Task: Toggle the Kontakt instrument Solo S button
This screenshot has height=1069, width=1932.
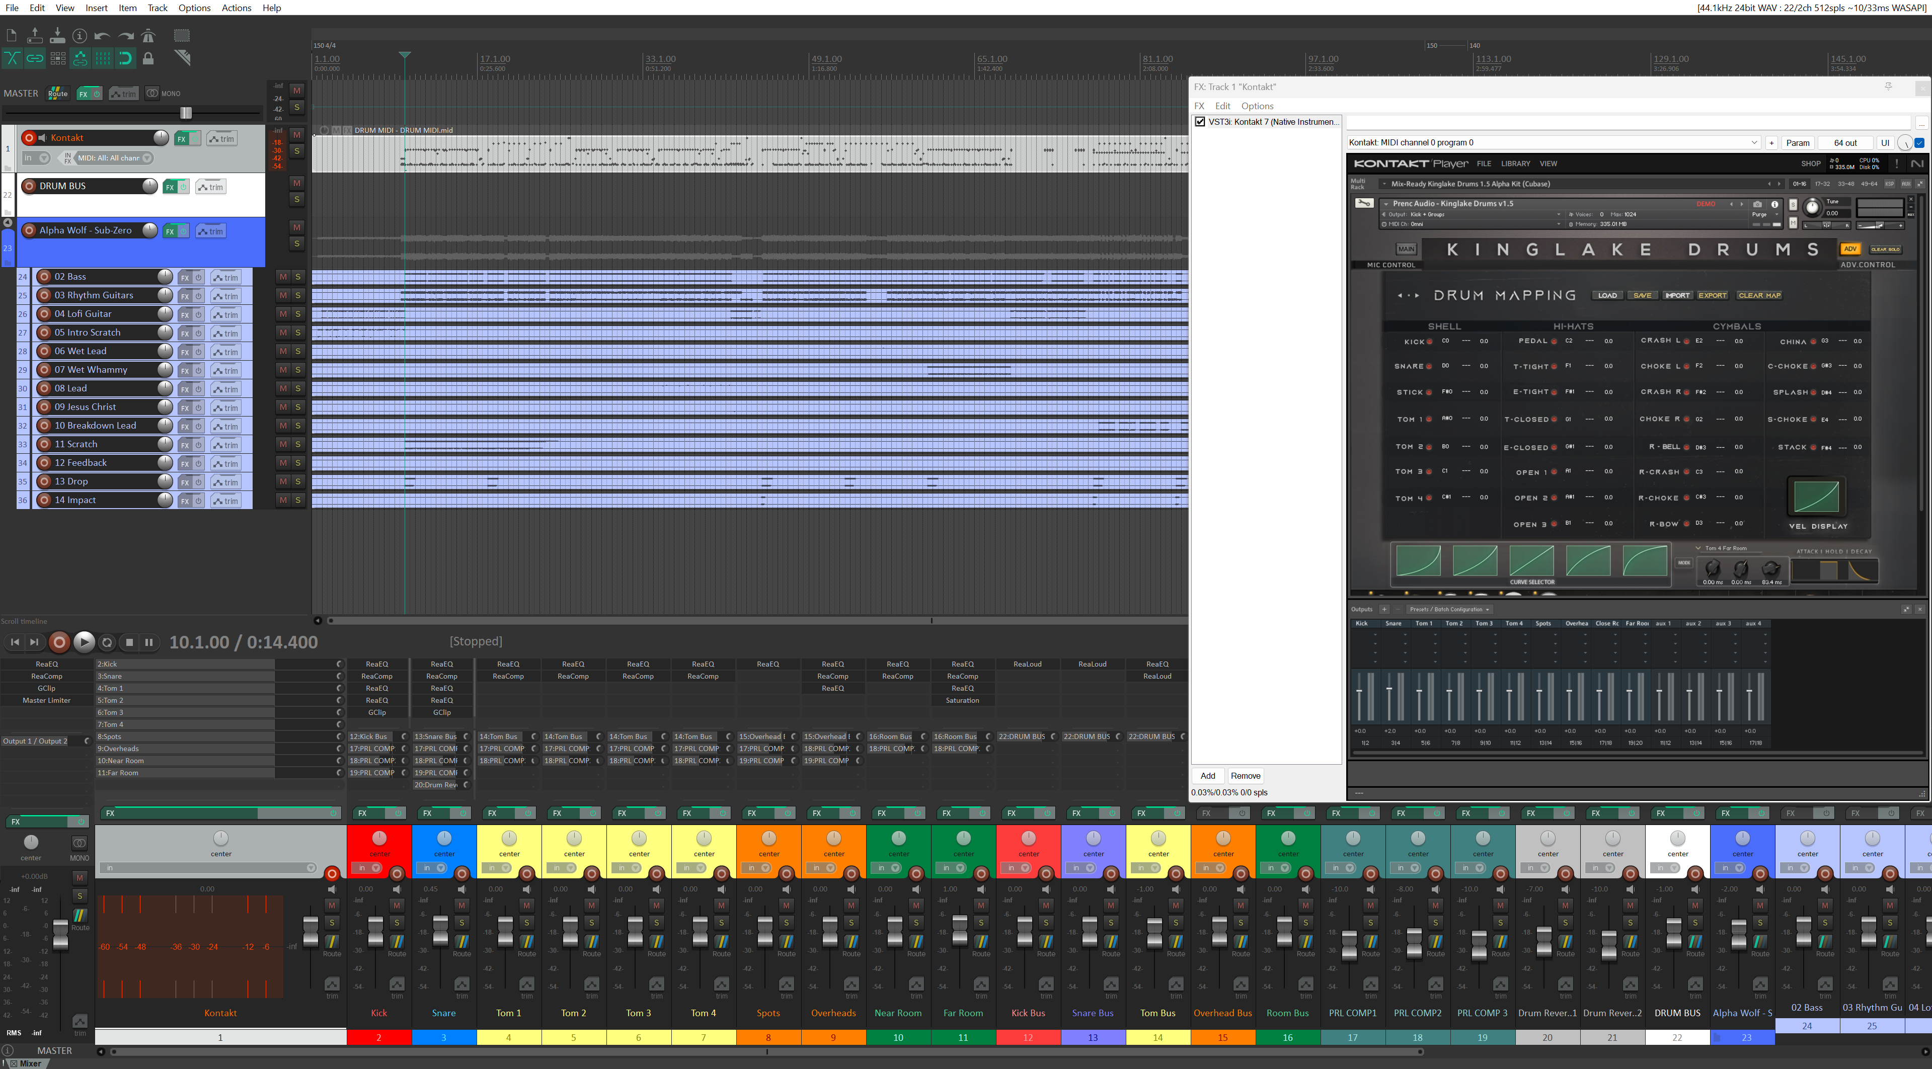Action: click(x=1793, y=205)
